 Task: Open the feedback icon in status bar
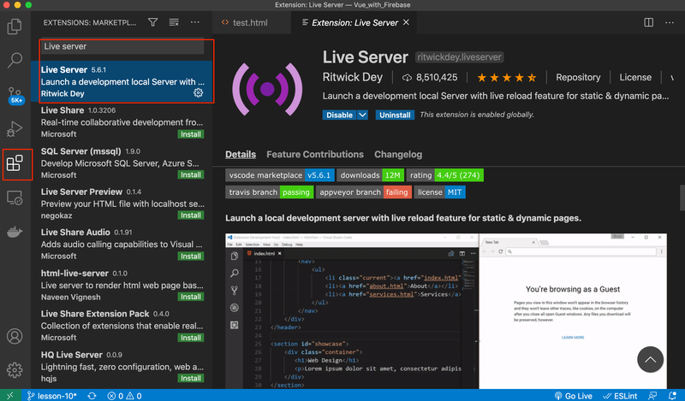(x=652, y=396)
